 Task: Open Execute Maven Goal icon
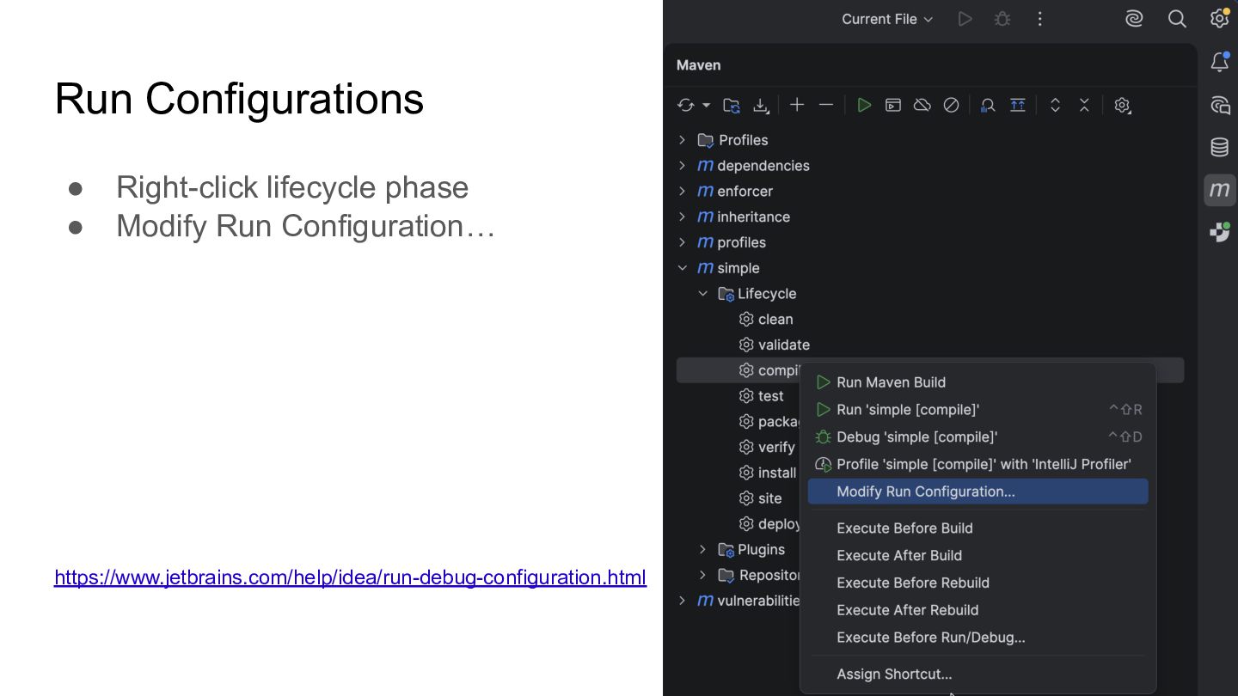click(x=893, y=105)
